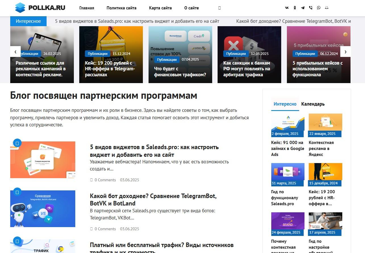Click the blue badge on bot comparison thumbnail
365x253 pixels.
[x=17, y=192]
